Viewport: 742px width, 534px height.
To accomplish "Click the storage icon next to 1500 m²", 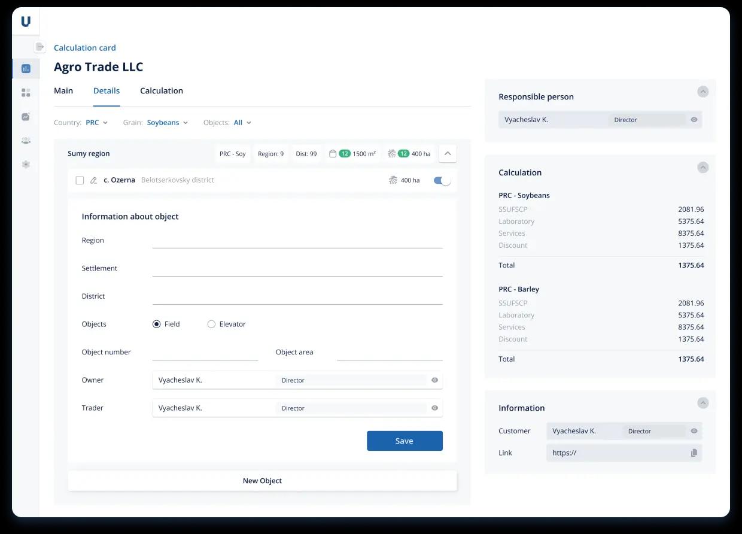I will (333, 154).
